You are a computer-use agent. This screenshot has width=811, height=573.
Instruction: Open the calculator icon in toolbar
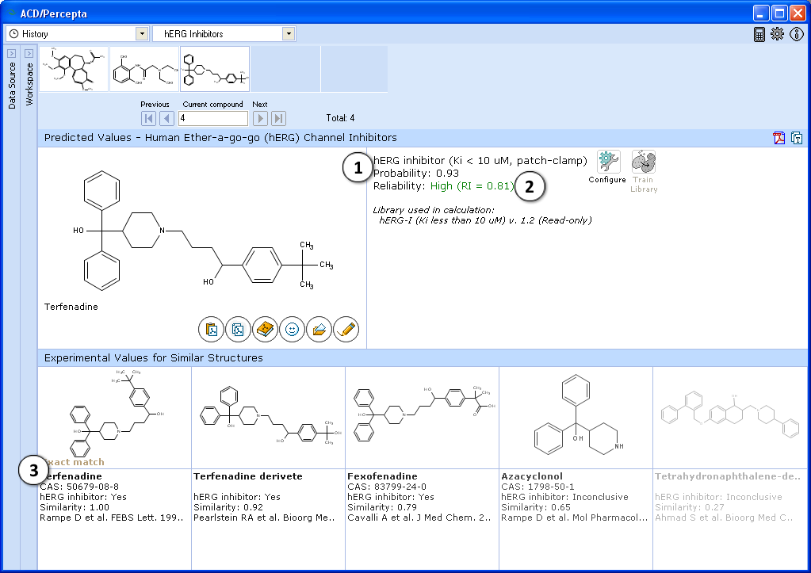click(759, 34)
